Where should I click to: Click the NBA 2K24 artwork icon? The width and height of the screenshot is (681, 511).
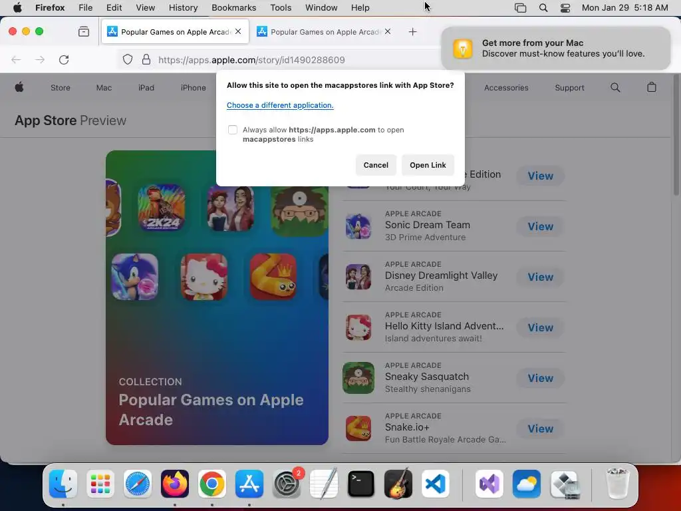[x=162, y=208]
